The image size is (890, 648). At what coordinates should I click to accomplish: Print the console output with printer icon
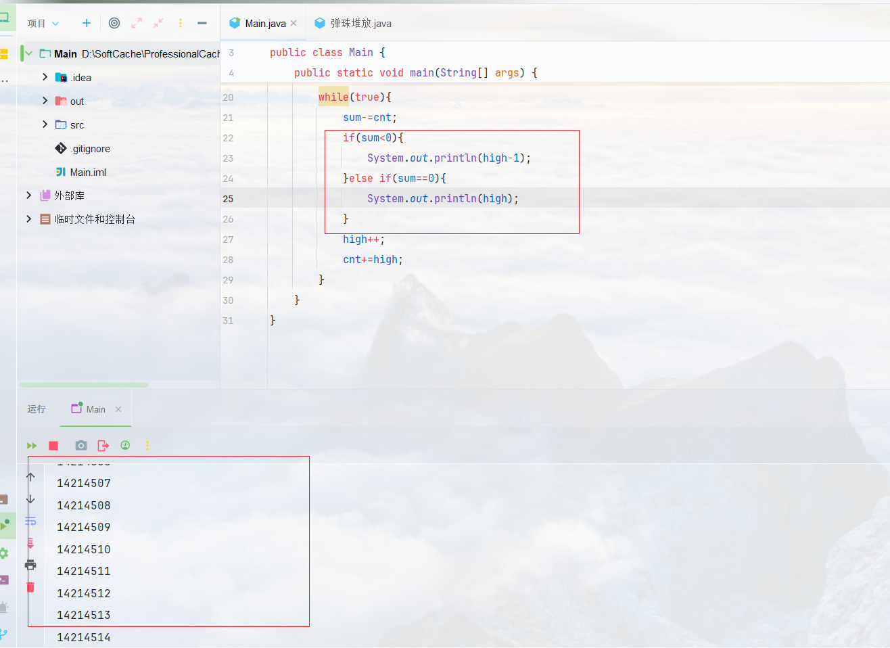pos(30,565)
